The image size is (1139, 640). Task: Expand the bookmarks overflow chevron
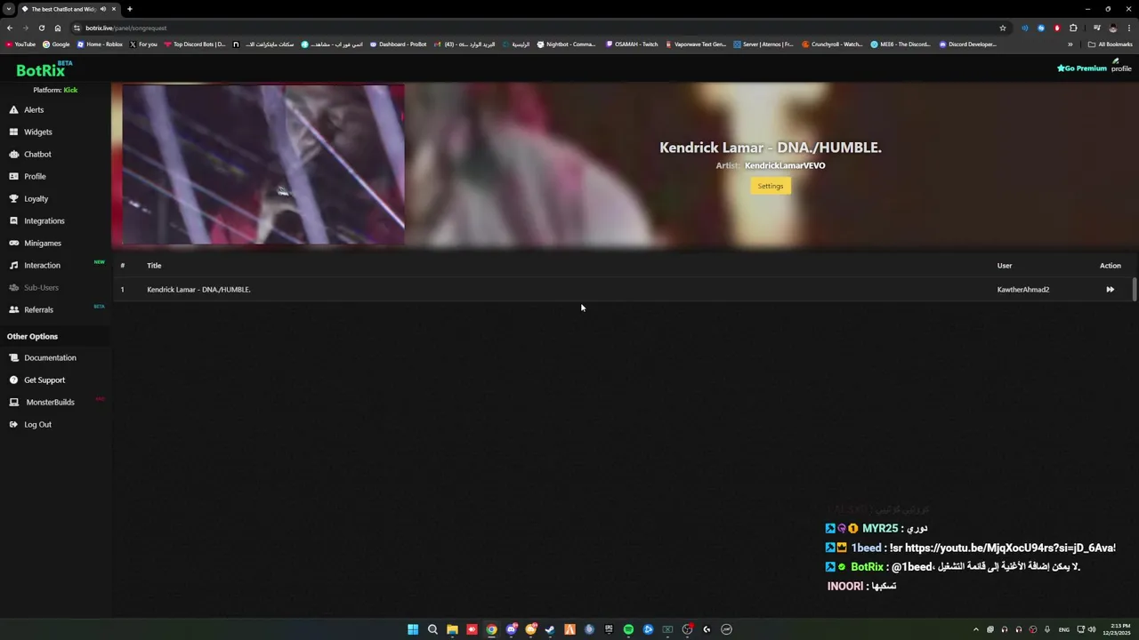tap(1070, 44)
